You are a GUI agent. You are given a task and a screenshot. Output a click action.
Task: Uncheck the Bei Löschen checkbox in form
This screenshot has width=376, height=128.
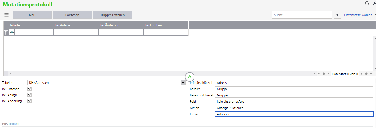(29, 89)
